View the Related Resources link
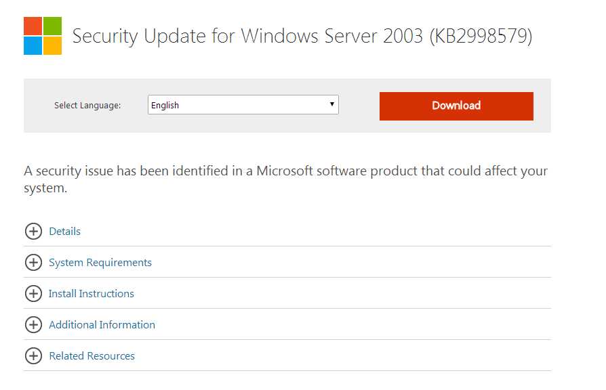This screenshot has height=390, width=606. pos(92,356)
